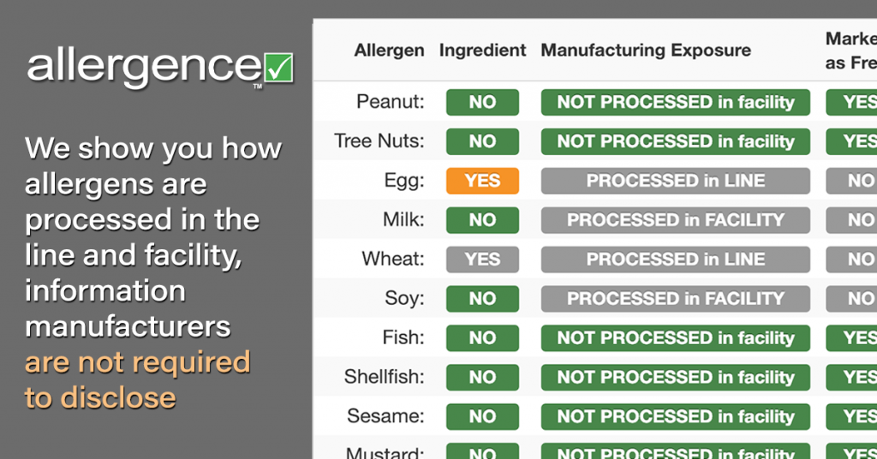Click the gray Wheat YES badge

482,259
